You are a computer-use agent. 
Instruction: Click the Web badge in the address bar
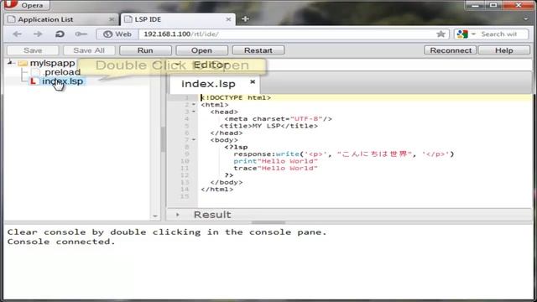tap(117, 34)
